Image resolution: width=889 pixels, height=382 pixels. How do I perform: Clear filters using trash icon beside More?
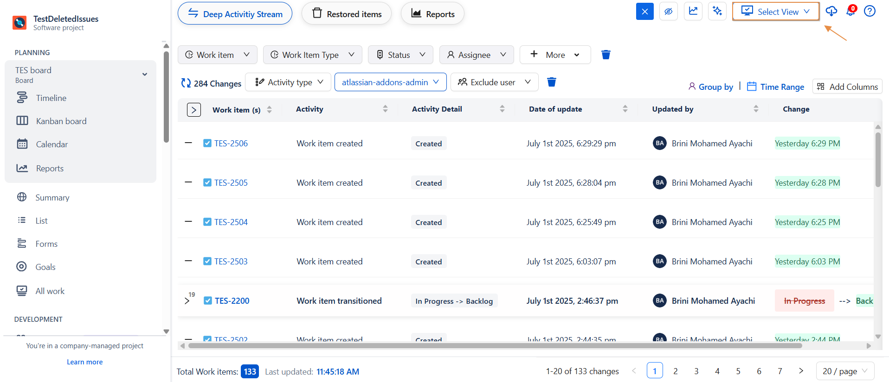[606, 55]
